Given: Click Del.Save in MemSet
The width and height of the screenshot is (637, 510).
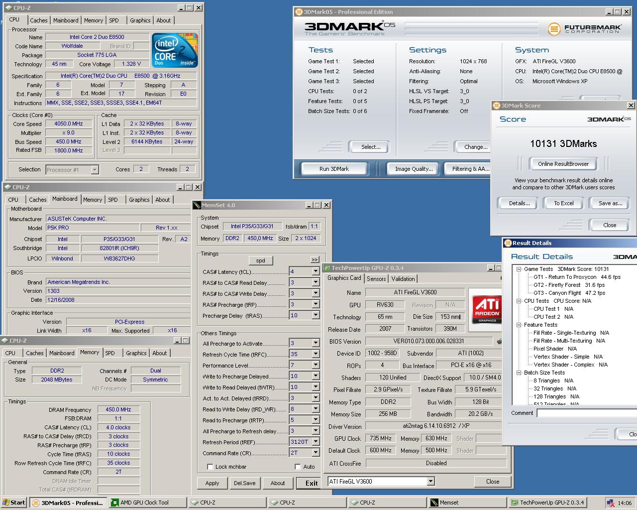Looking at the screenshot, I should pos(245,483).
